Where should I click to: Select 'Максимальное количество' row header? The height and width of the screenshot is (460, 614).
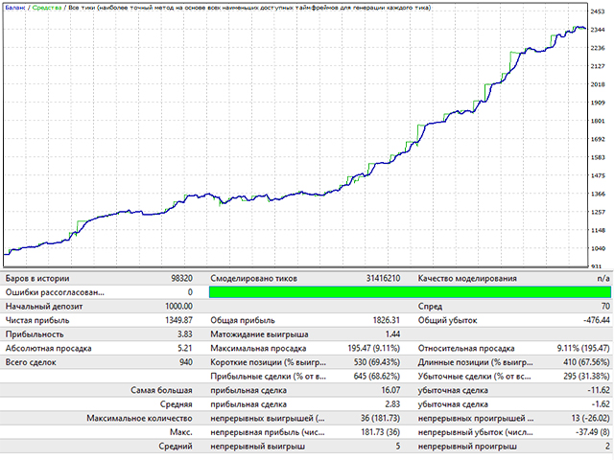[x=139, y=419]
